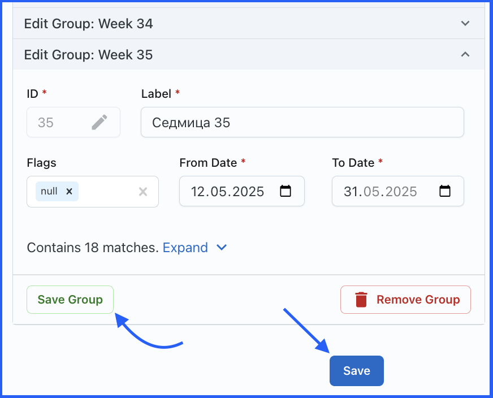Click the chevron next to Expand
Image resolution: width=493 pixels, height=398 pixels.
(222, 248)
